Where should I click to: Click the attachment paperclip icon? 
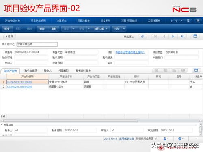coord(143,36)
